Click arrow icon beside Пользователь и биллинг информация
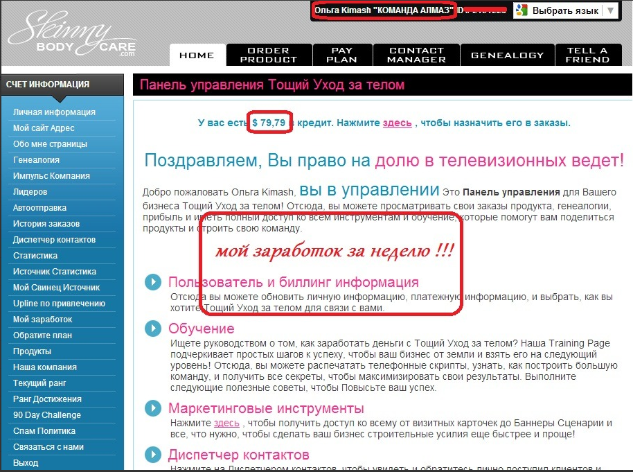Image resolution: width=633 pixels, height=472 pixels. click(x=153, y=281)
